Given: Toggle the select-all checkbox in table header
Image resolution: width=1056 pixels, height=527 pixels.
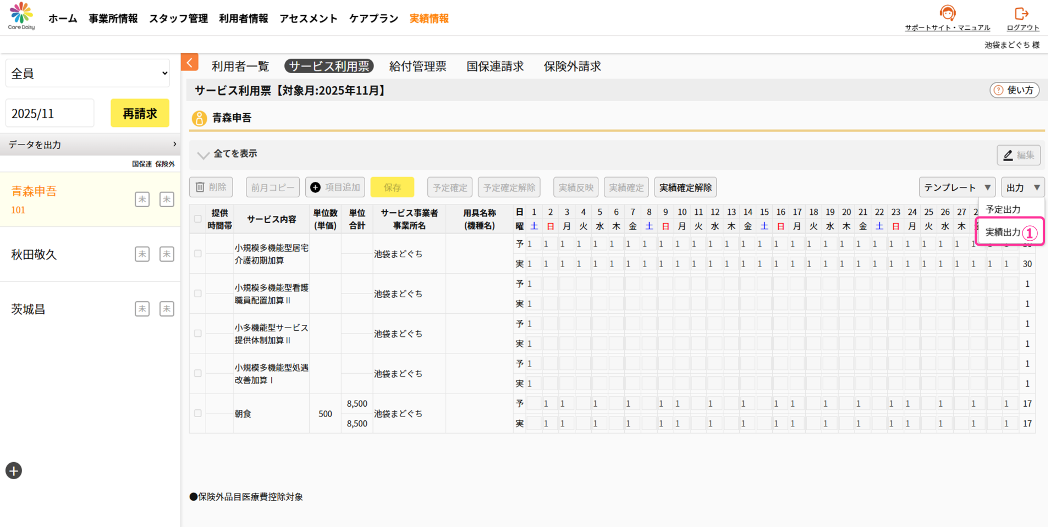Looking at the screenshot, I should click(x=198, y=219).
